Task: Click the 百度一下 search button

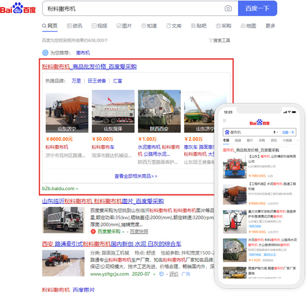Action: pyautogui.click(x=257, y=8)
